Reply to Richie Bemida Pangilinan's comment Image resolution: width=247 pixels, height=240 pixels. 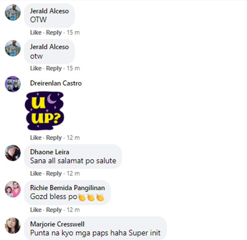54,210
